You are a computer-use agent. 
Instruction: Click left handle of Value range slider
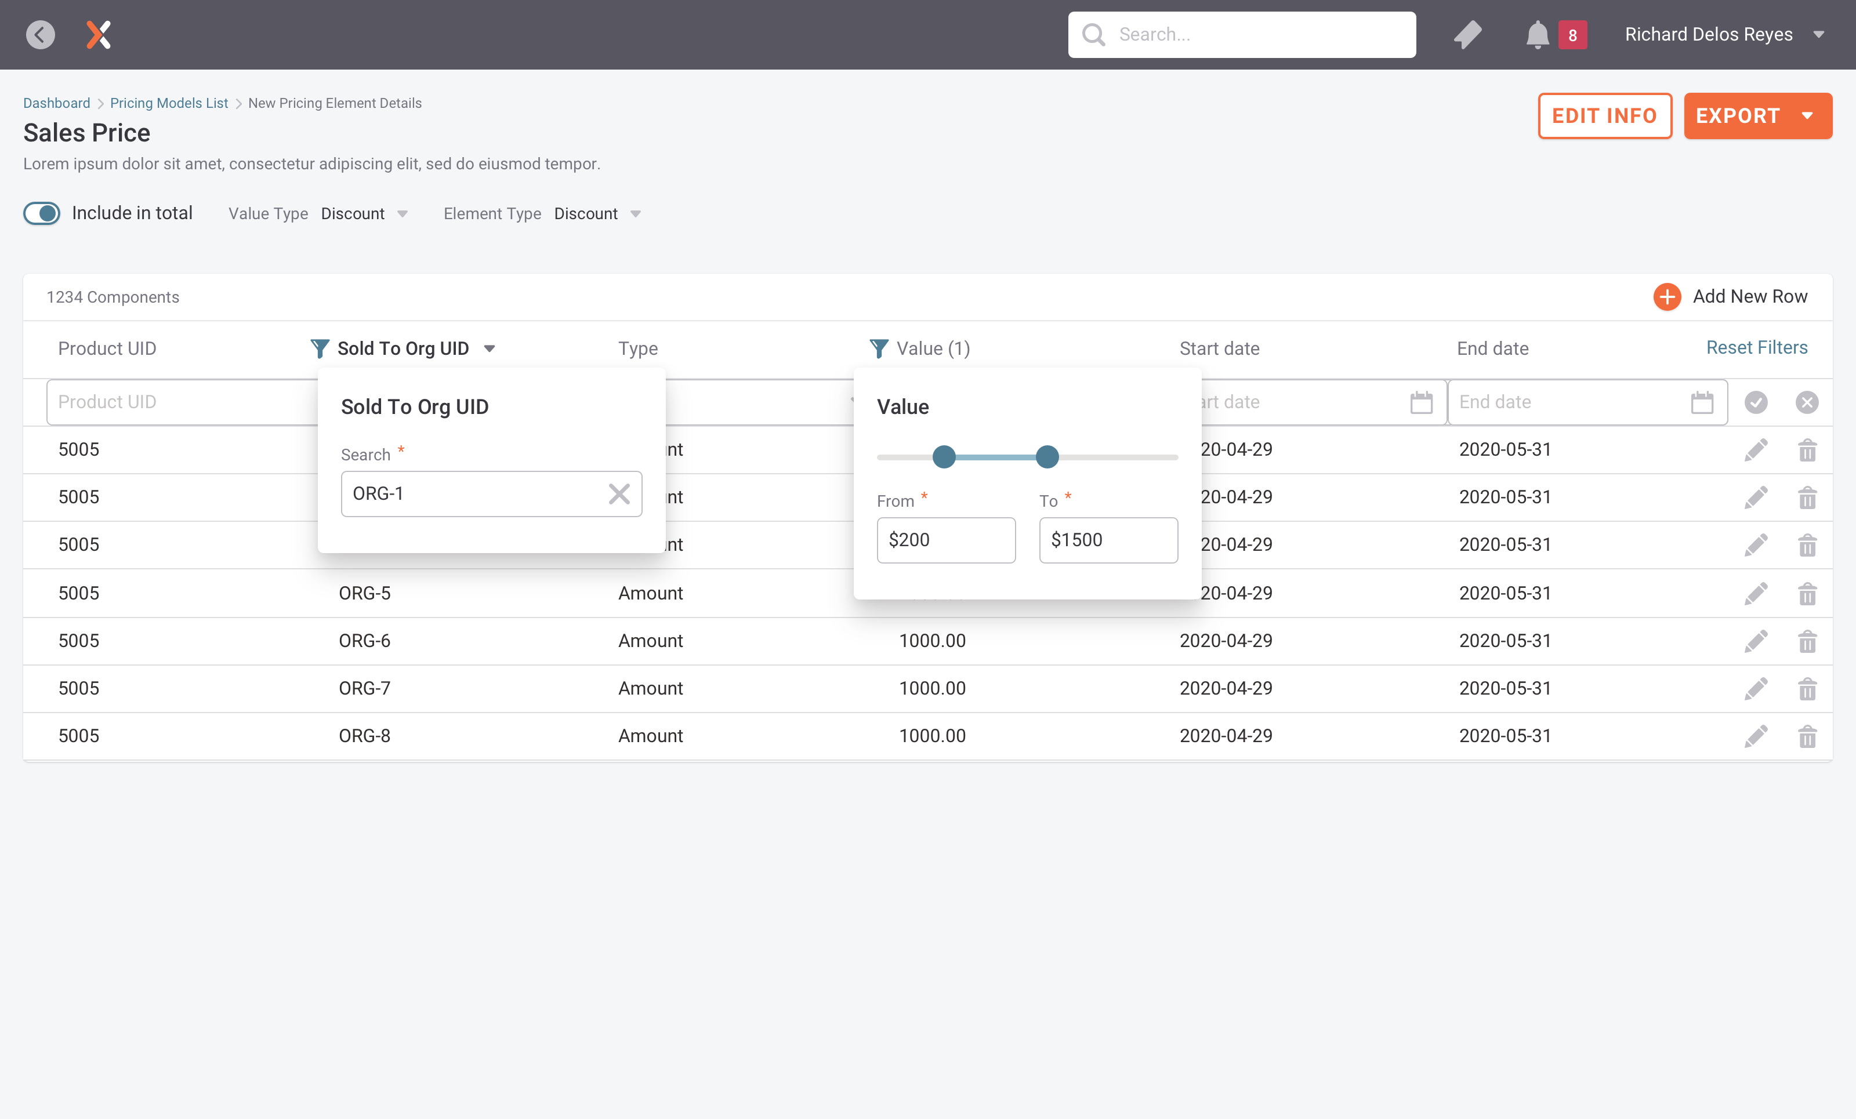pos(944,456)
